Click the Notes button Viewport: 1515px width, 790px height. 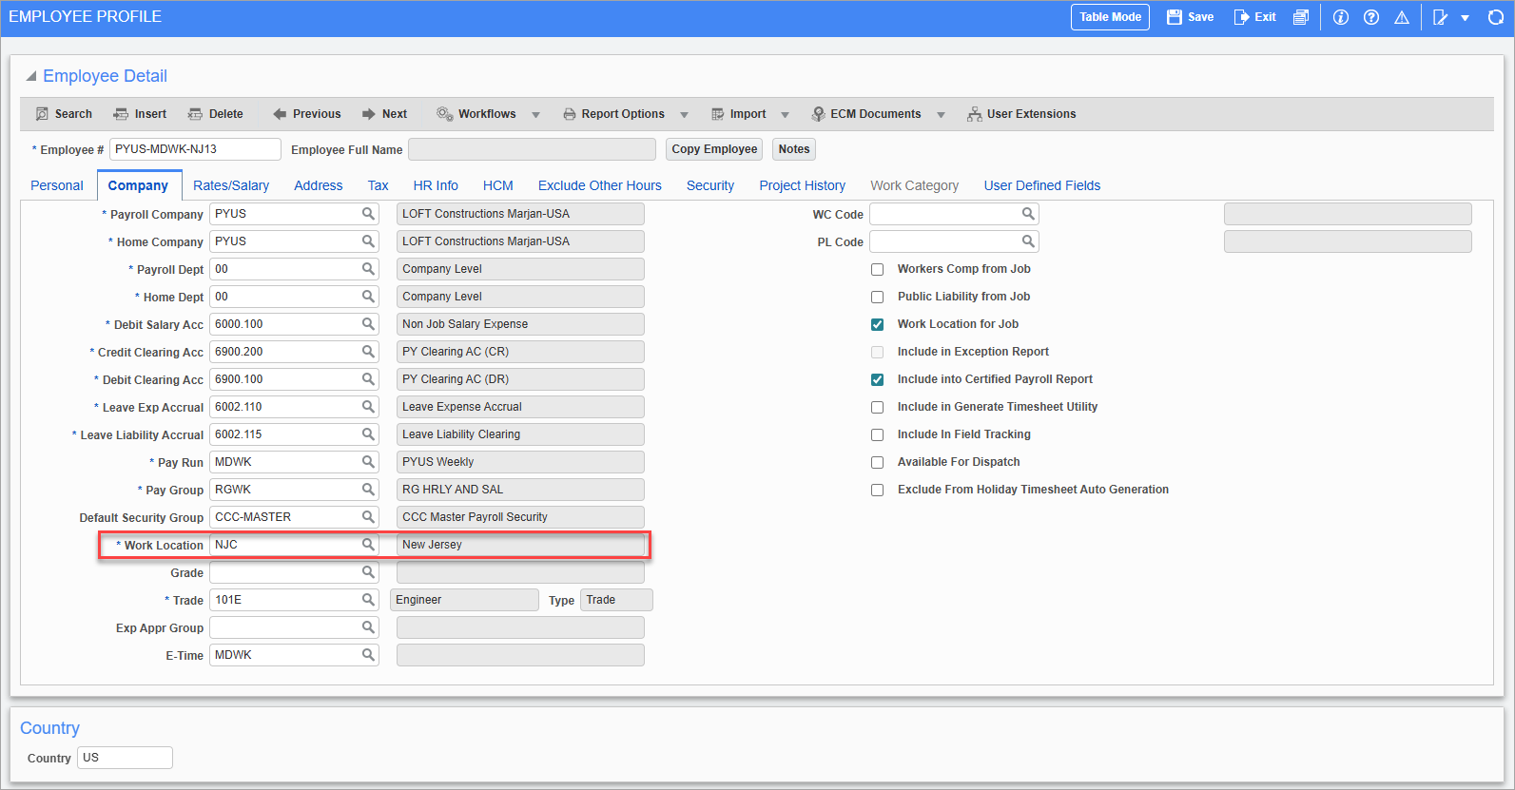794,149
